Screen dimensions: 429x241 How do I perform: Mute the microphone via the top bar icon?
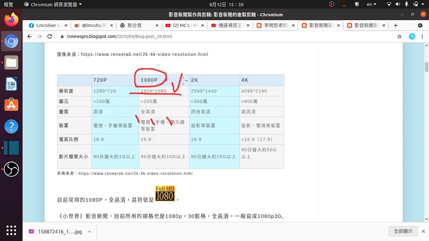tap(406, 4)
